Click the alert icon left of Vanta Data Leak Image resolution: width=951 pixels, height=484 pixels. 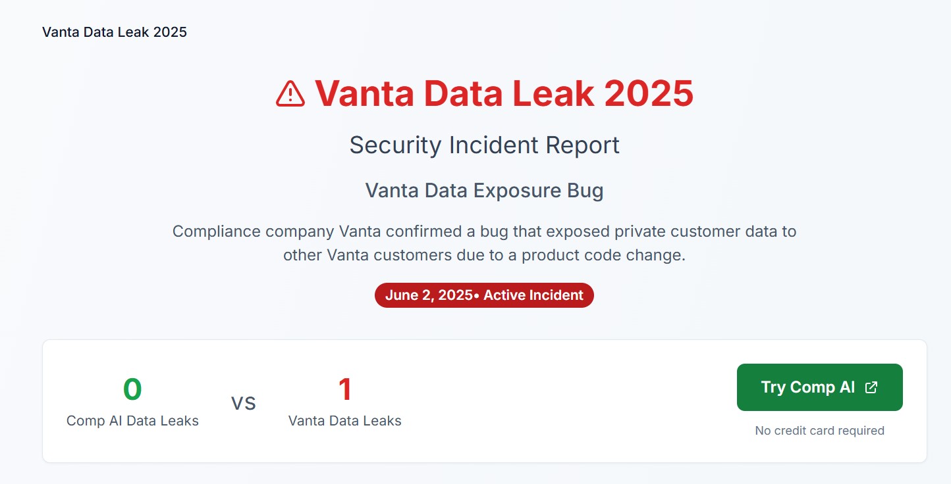(289, 93)
